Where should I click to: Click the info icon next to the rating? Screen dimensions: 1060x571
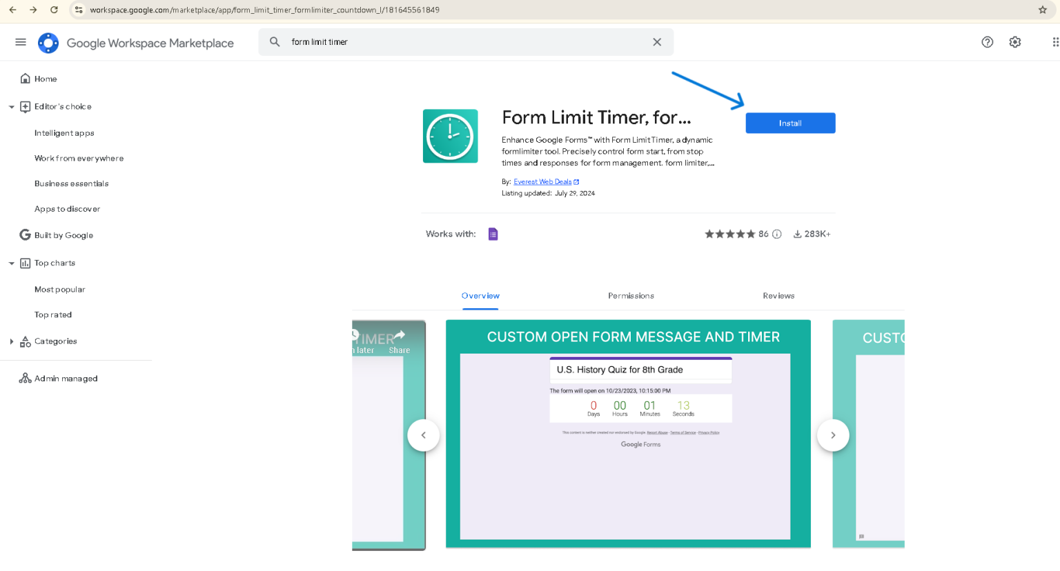(x=777, y=234)
